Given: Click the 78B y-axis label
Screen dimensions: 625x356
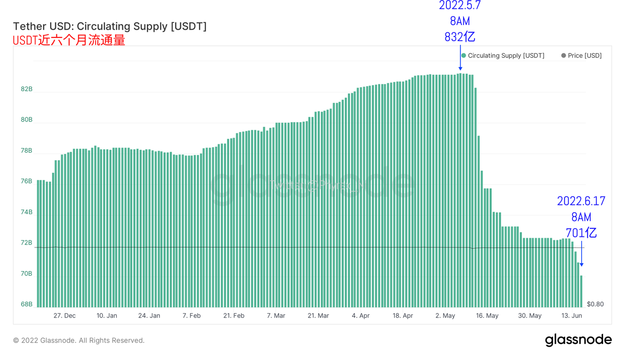Looking at the screenshot, I should tap(27, 151).
